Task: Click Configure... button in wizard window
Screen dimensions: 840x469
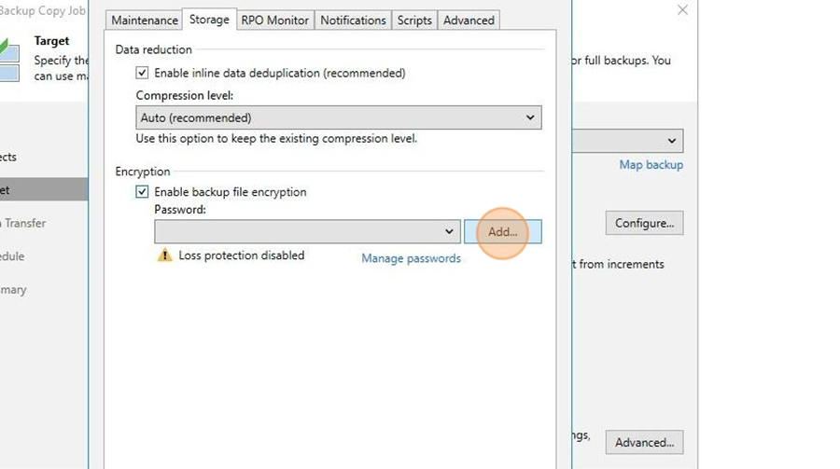Action: tap(644, 223)
